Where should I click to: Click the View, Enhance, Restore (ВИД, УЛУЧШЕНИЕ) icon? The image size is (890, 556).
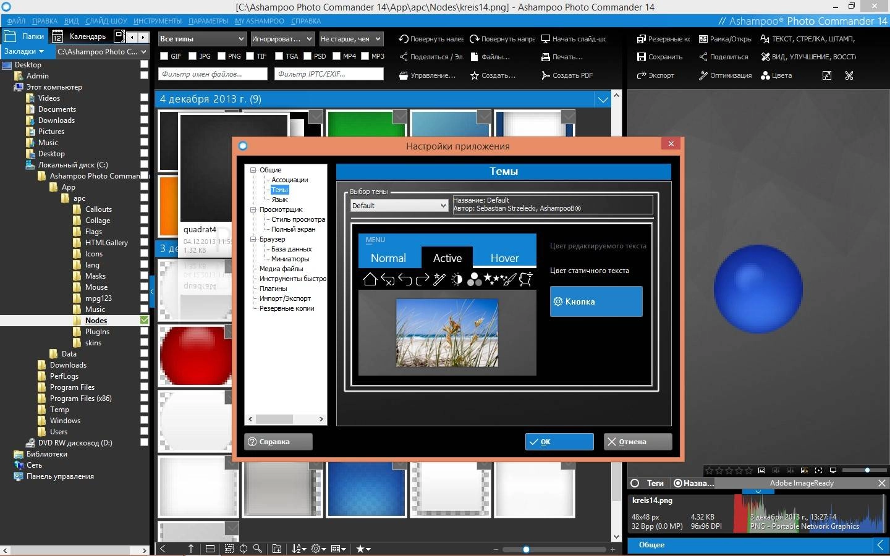(765, 57)
